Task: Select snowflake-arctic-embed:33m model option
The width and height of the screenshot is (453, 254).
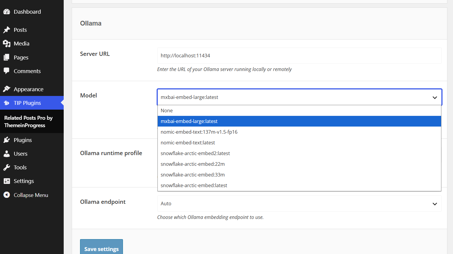Action: tap(299, 175)
